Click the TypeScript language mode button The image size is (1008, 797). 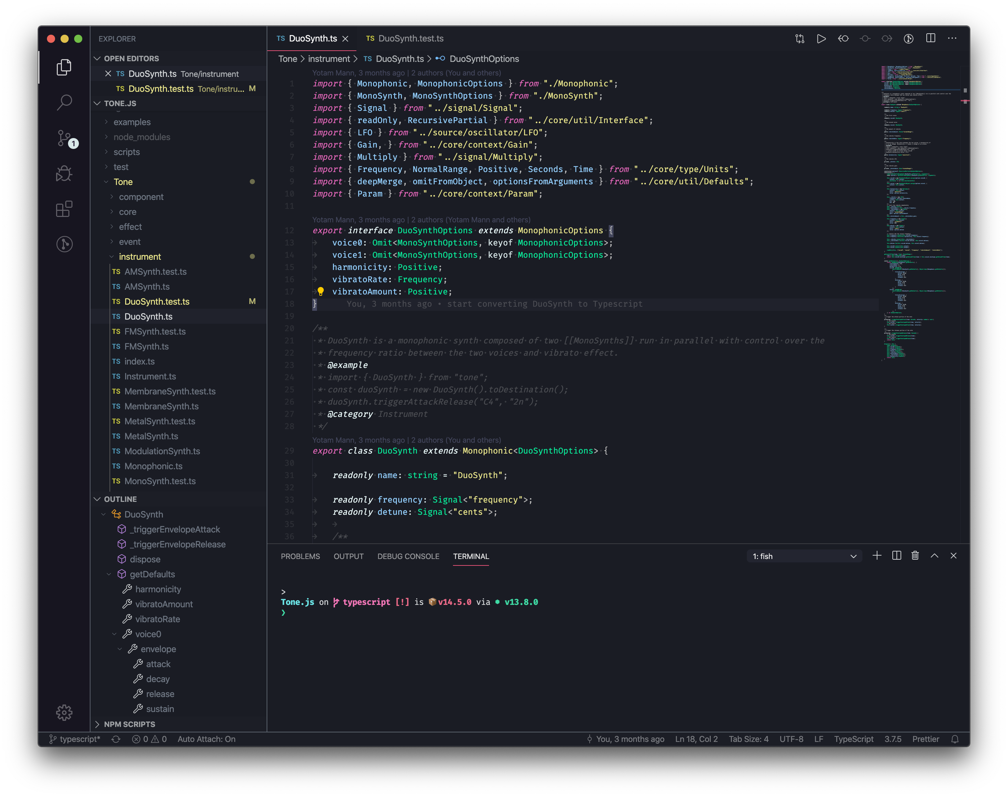pyautogui.click(x=854, y=739)
